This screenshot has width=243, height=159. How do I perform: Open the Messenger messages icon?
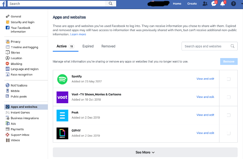click(214, 3)
